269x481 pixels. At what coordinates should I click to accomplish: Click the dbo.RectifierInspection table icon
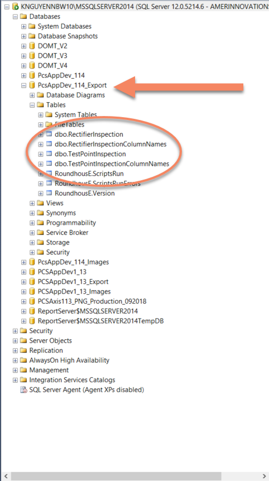click(x=49, y=134)
